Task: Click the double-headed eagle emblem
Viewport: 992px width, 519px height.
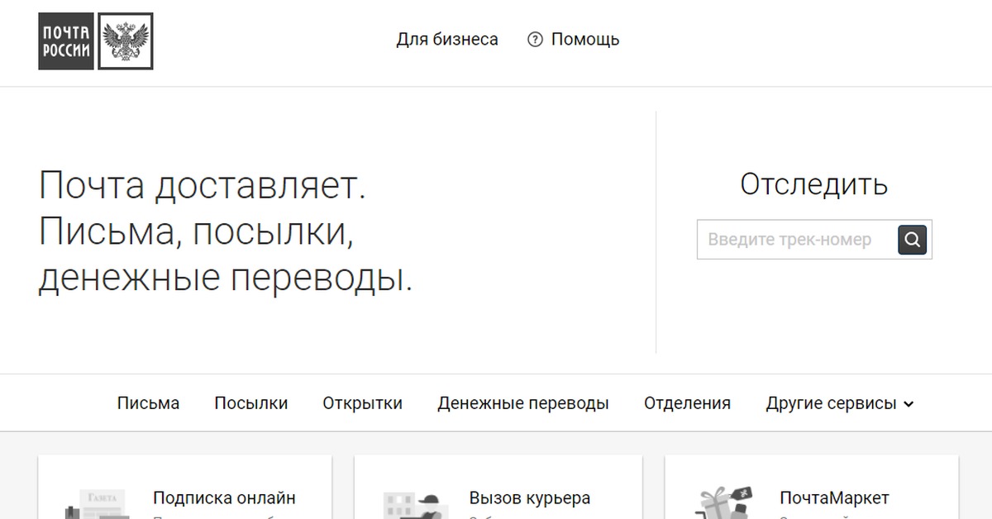Action: [126, 41]
